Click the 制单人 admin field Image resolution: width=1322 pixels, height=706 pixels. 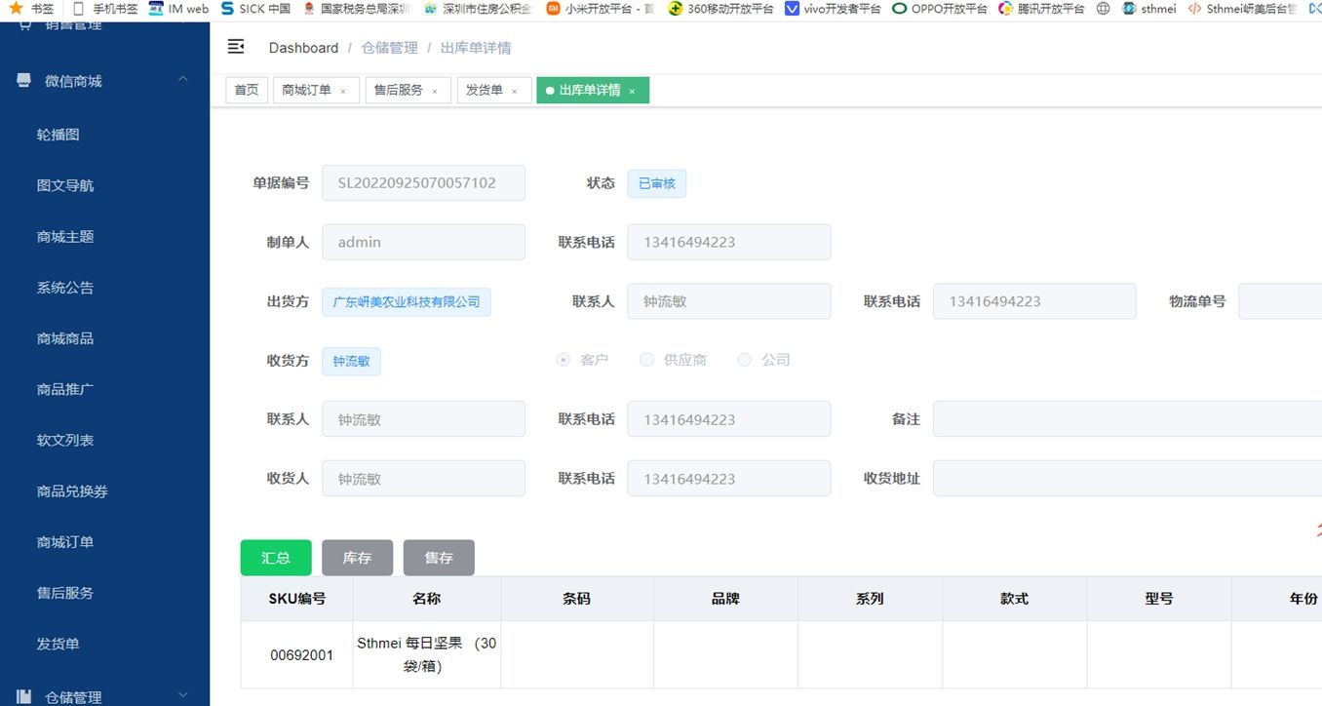coord(423,242)
